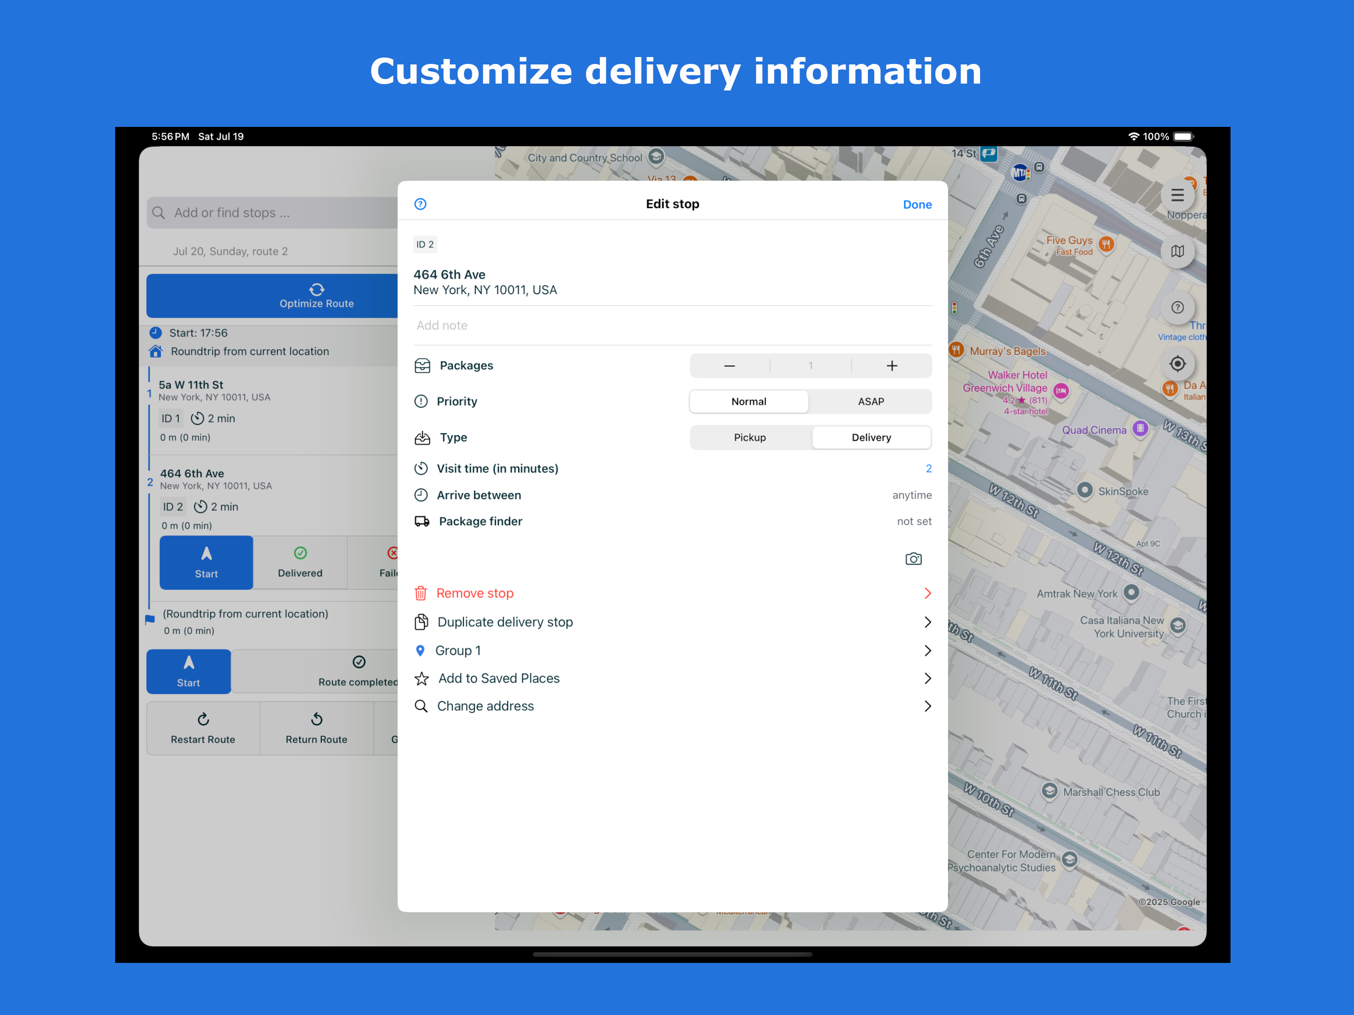The width and height of the screenshot is (1354, 1015).
Task: Tap the camera icon to add photo
Action: pos(913,559)
